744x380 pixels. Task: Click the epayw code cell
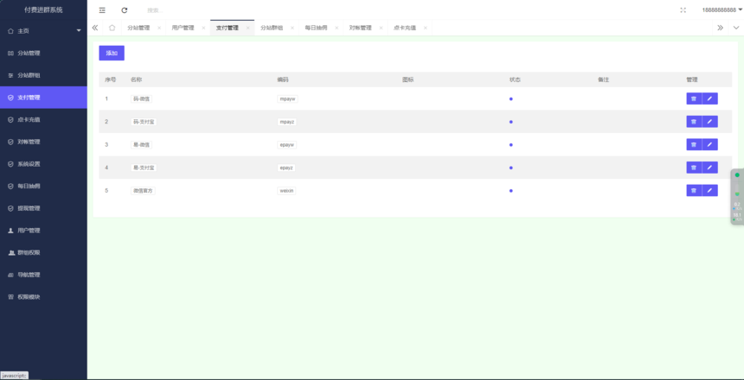click(287, 145)
